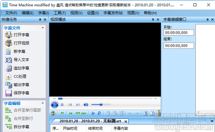Click the 开始时间 column header
Image resolution: width=215 pixels, height=132 pixels.
click(x=73, y=128)
